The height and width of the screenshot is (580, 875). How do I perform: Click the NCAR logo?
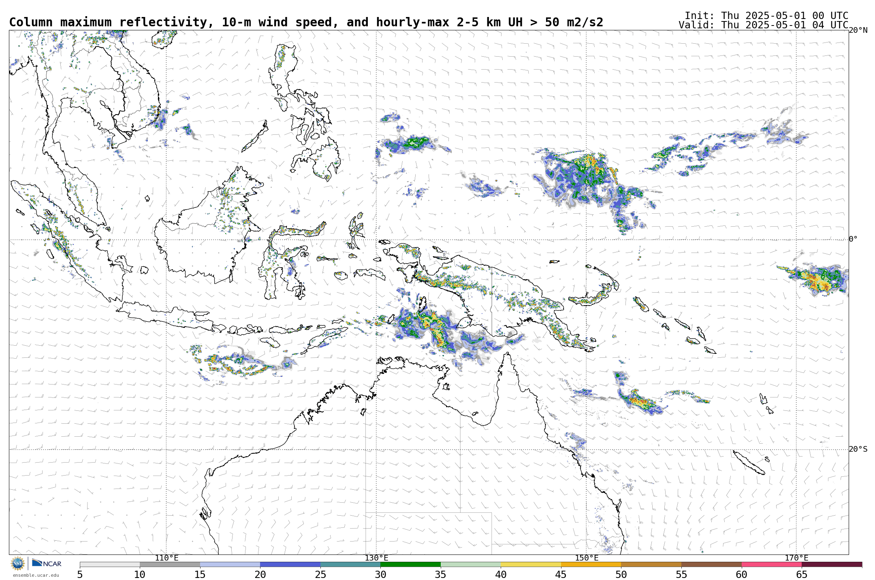pyautogui.click(x=47, y=563)
